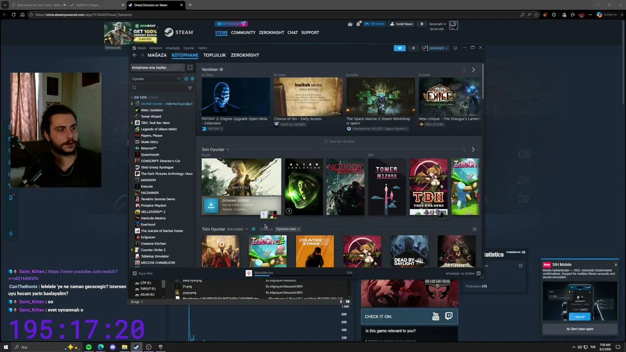Open the Zeroknight account menu on the web page

437,24
